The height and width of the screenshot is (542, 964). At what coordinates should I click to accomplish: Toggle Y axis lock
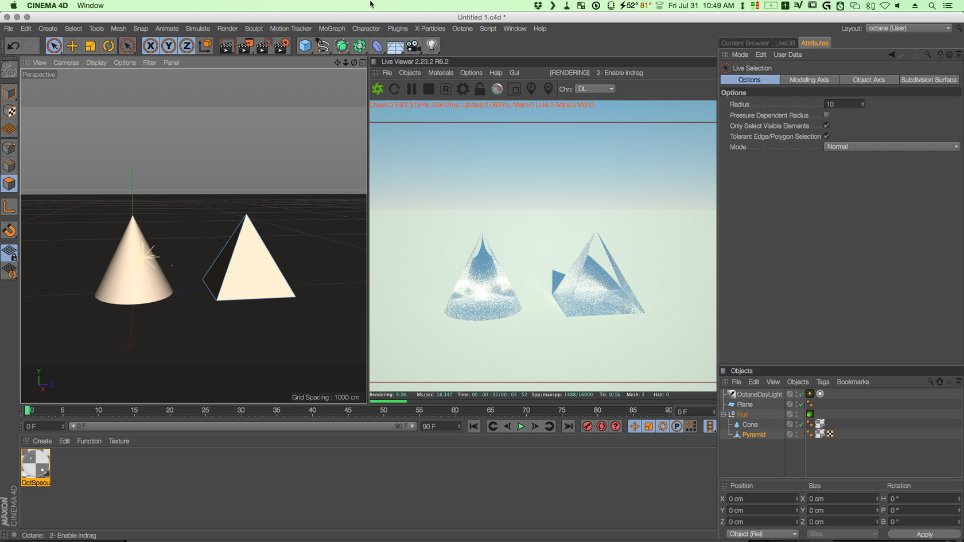(x=169, y=46)
